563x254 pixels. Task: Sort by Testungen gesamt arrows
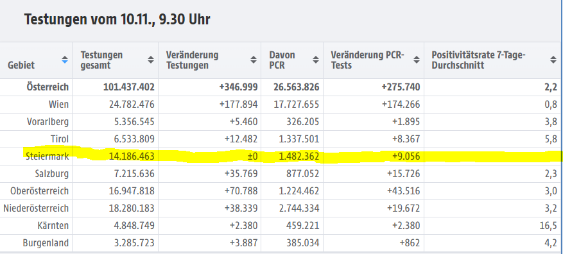pyautogui.click(x=151, y=60)
